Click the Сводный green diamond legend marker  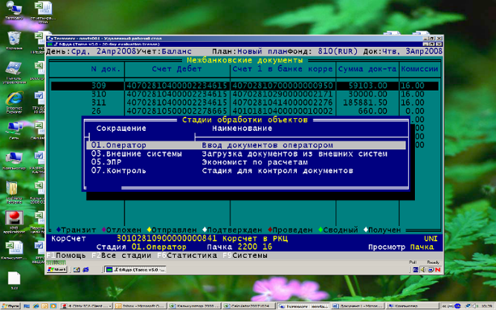321,230
